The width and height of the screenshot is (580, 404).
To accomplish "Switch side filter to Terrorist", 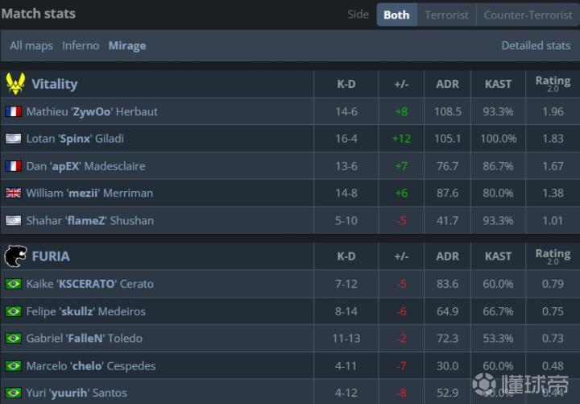I will (x=446, y=15).
